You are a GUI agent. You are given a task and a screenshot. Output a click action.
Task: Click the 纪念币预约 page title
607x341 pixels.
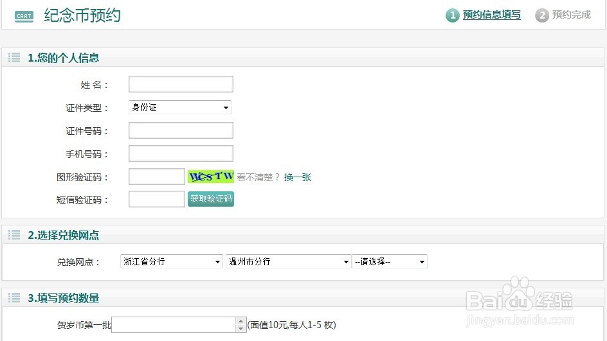[x=82, y=15]
